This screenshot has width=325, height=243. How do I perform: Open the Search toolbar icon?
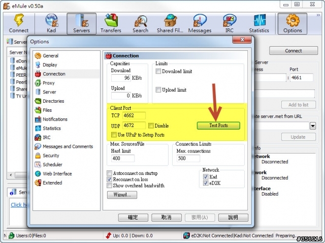(x=140, y=23)
